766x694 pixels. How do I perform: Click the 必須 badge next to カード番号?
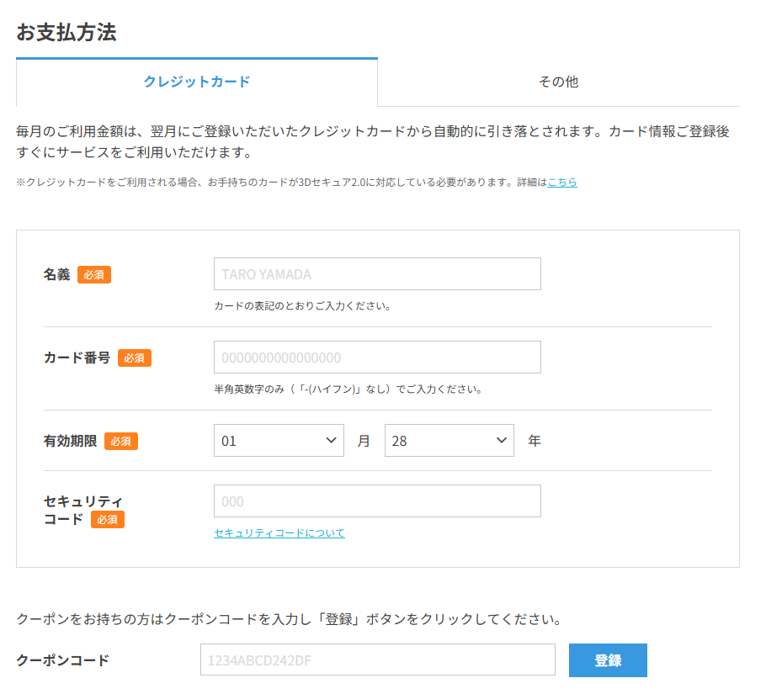tap(135, 358)
